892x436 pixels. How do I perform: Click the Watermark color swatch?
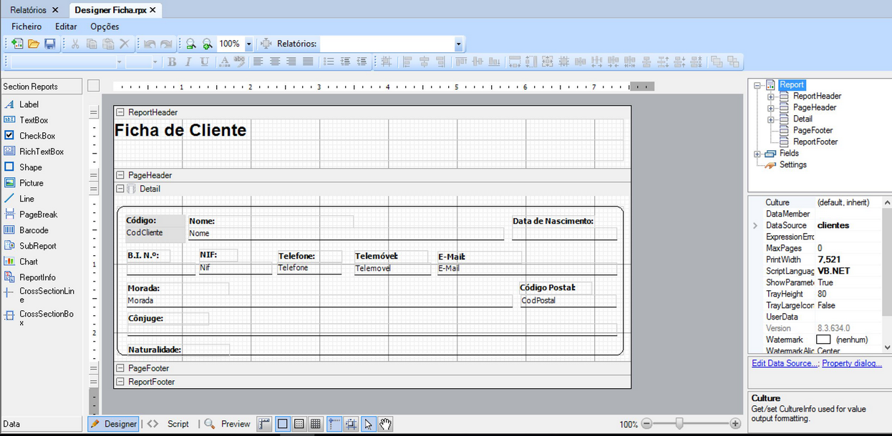(x=824, y=340)
